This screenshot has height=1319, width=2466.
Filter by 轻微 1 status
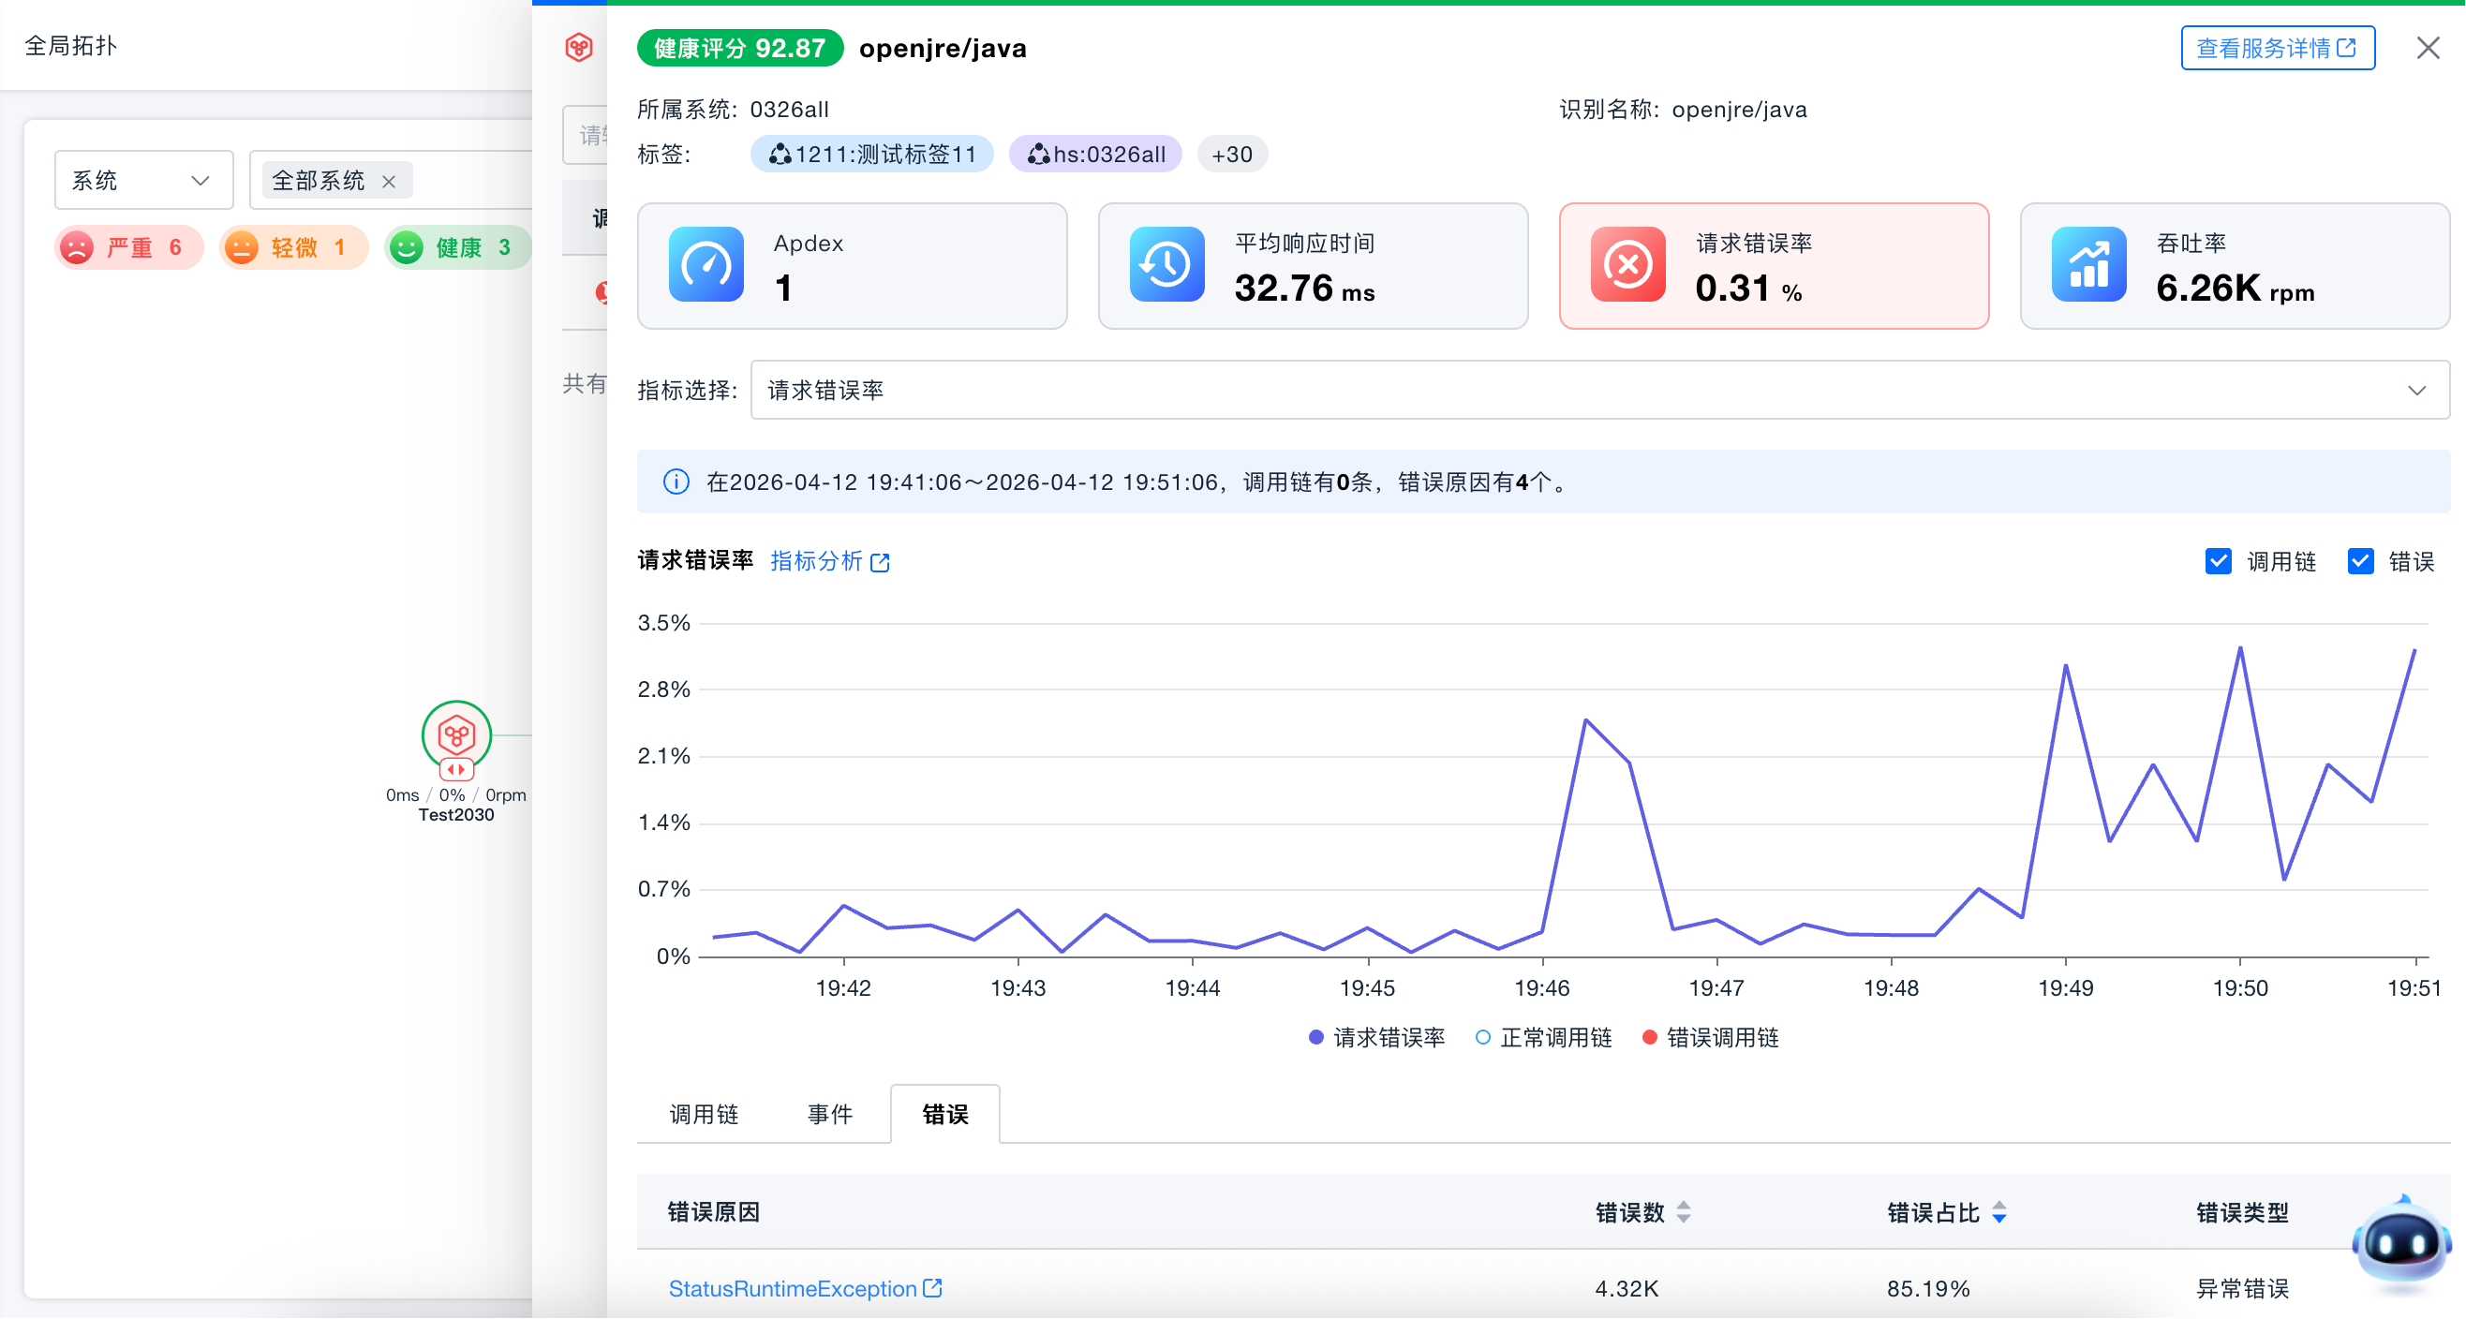pyautogui.click(x=293, y=248)
